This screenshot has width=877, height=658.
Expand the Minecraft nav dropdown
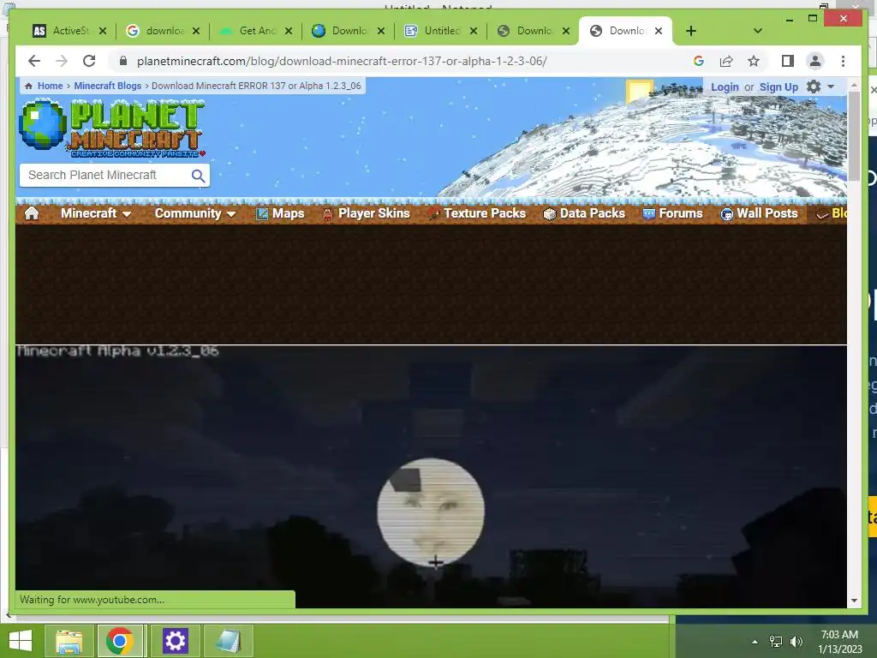click(x=96, y=213)
